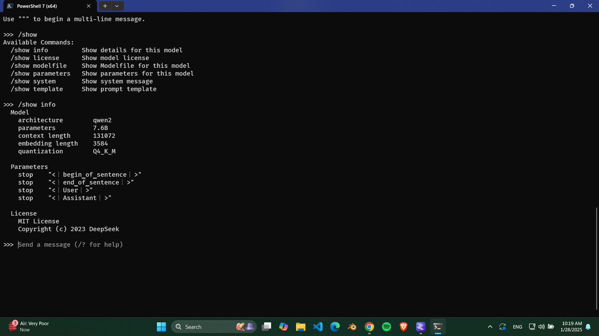Click the message prompt input line

70,244
